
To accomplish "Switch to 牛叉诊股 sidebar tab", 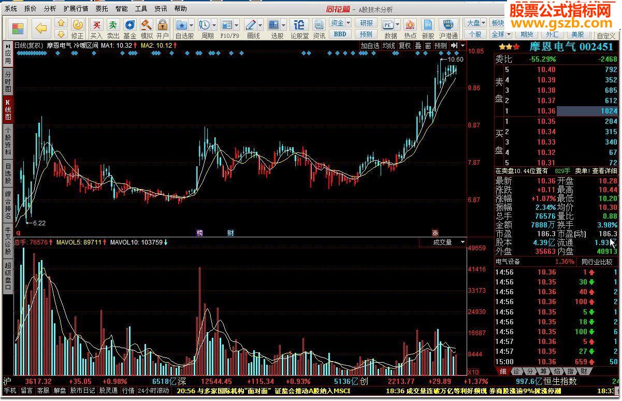I will [x=8, y=240].
